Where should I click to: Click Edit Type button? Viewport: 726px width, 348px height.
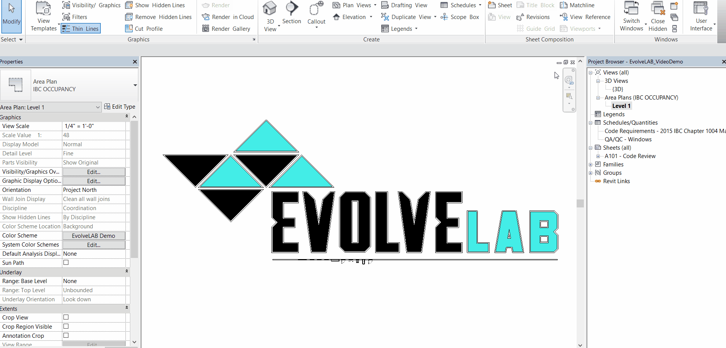coord(120,107)
